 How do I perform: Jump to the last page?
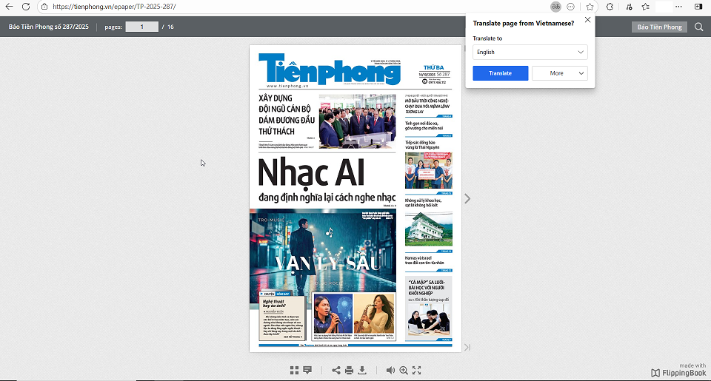(467, 347)
